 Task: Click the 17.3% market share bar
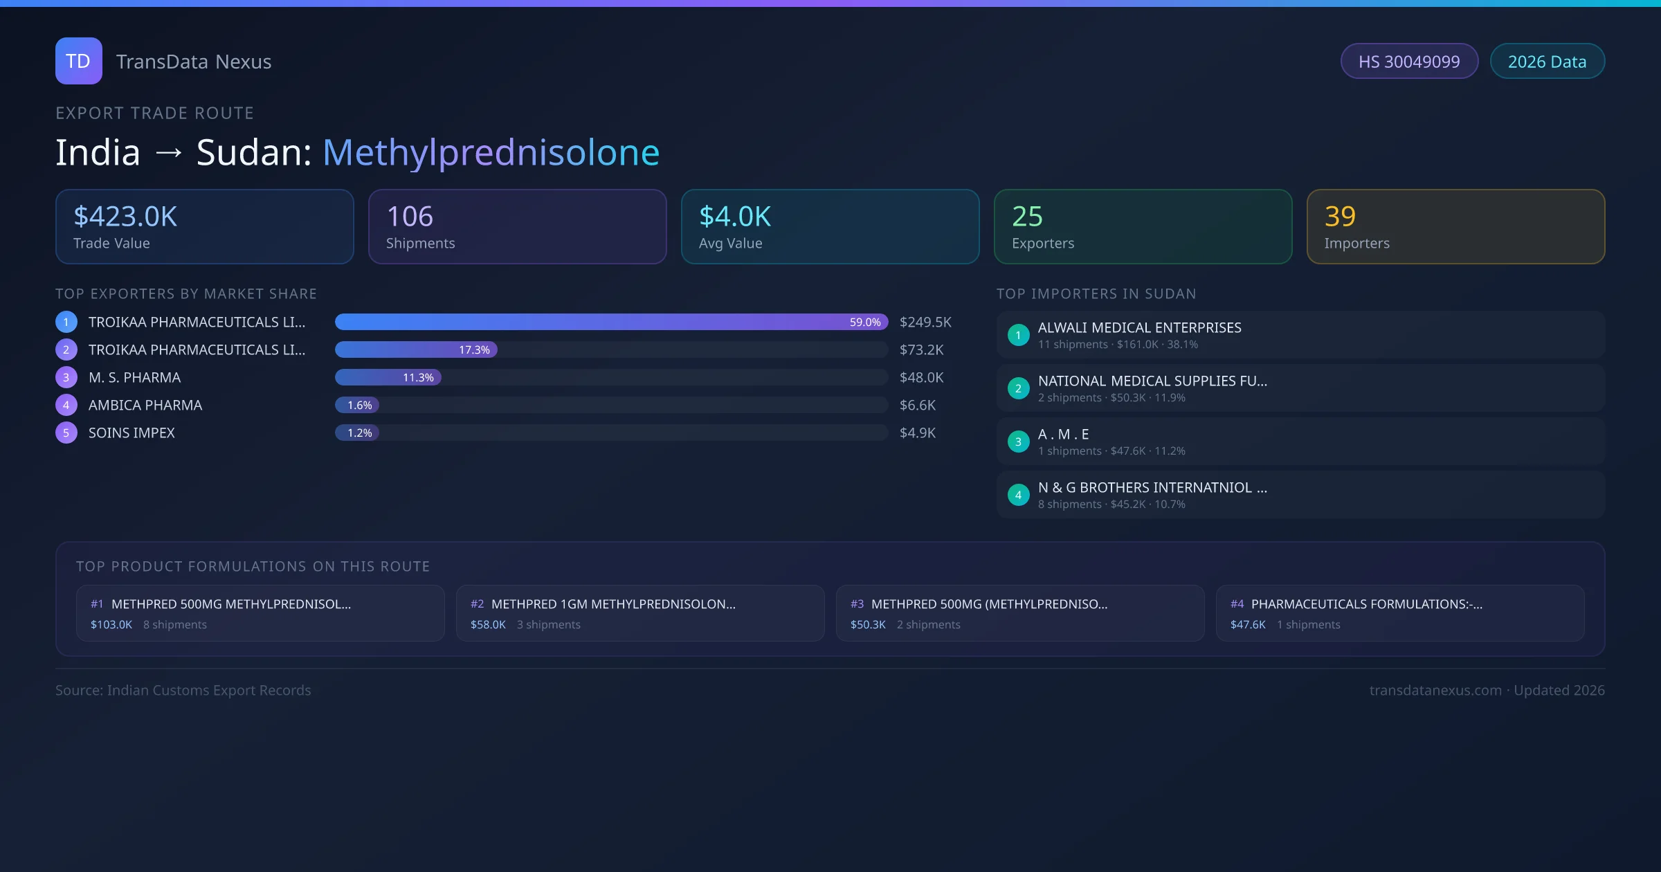[x=416, y=349]
